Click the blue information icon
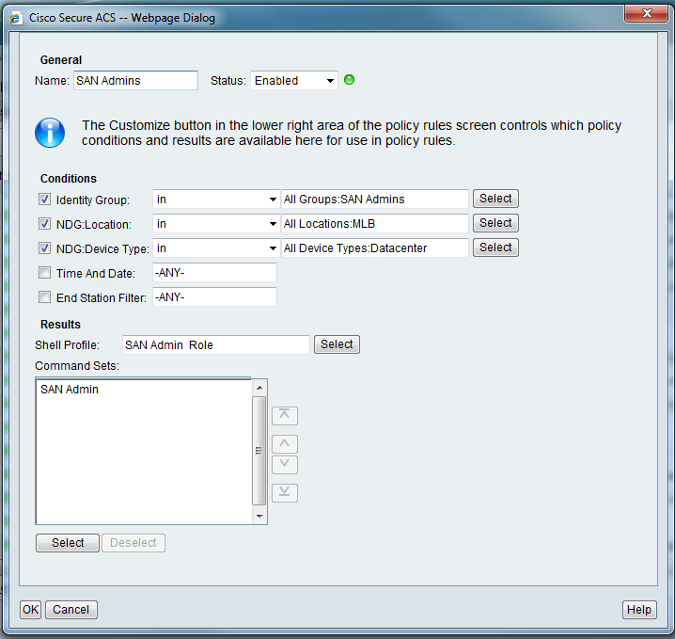 (x=50, y=133)
